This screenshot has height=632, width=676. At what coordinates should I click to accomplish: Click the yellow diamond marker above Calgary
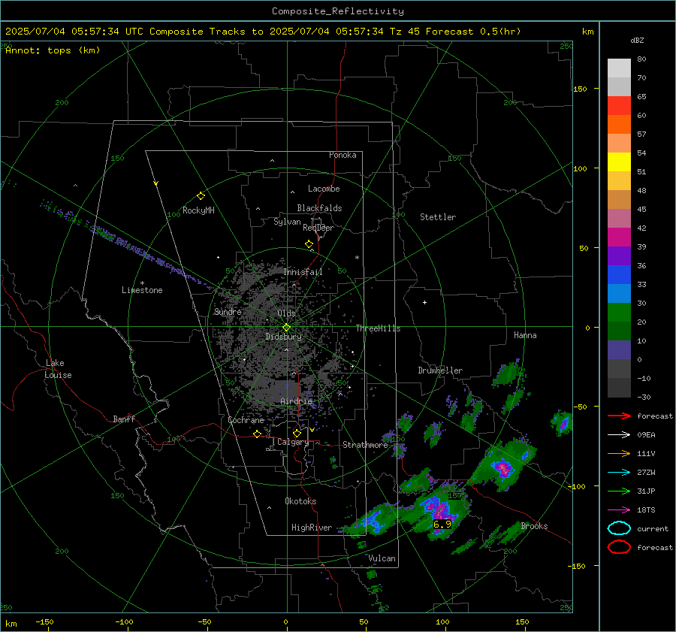tap(297, 433)
